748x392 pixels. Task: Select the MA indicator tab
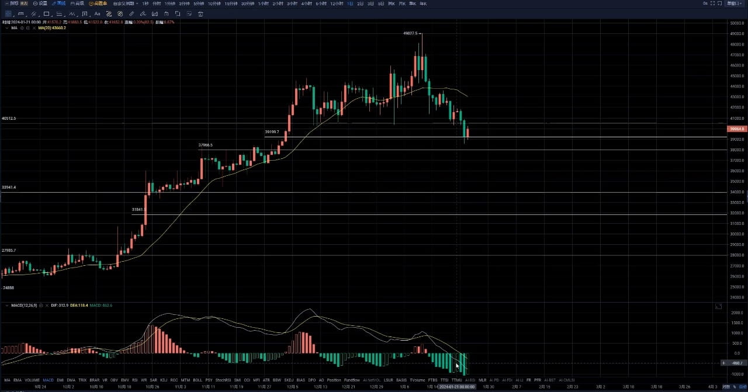[x=7, y=380]
